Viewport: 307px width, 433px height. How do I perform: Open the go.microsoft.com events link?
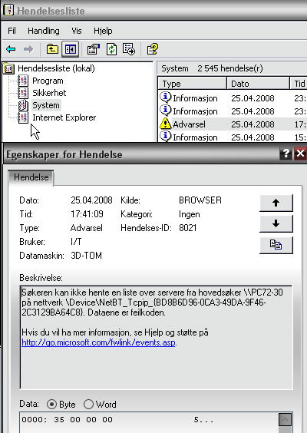click(x=98, y=342)
